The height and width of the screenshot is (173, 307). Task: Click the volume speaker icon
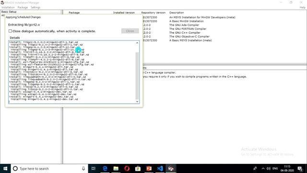pos(269,169)
